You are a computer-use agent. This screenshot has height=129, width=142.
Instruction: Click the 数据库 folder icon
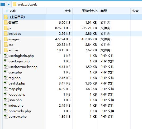(x=6, y=22)
